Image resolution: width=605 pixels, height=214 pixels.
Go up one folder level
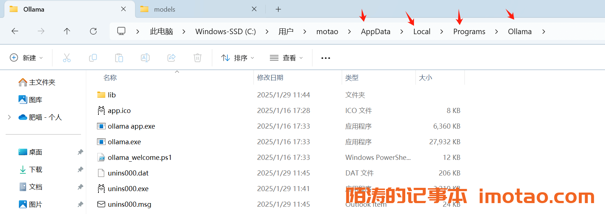pyautogui.click(x=67, y=31)
